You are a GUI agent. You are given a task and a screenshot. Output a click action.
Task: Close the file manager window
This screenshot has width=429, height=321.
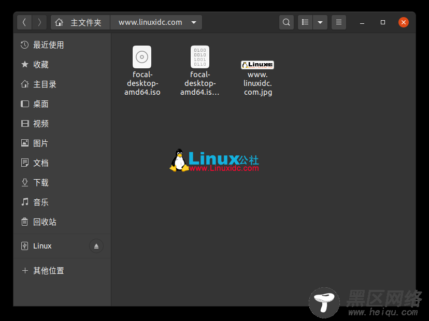point(404,22)
